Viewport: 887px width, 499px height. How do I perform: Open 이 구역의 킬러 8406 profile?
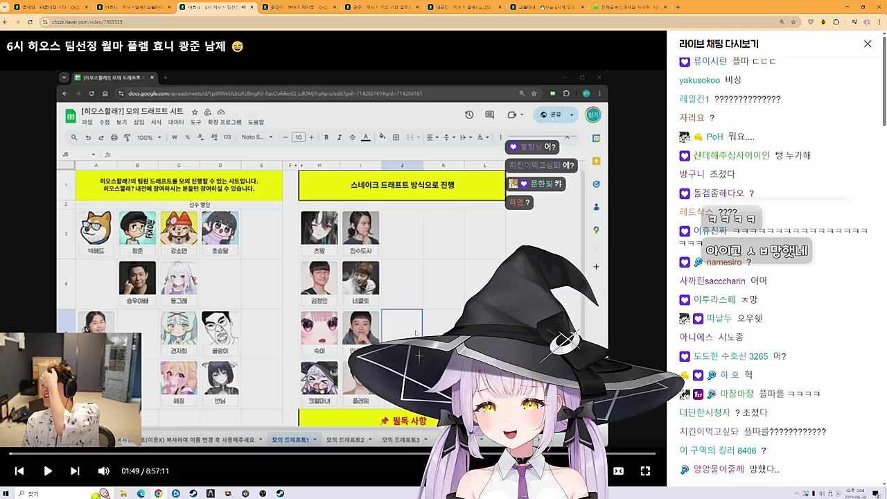[718, 450]
